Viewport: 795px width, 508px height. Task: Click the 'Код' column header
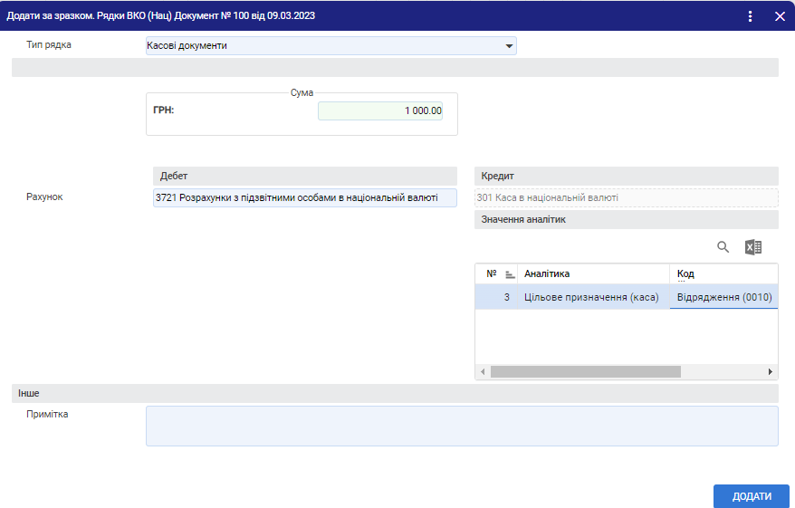pyautogui.click(x=723, y=273)
